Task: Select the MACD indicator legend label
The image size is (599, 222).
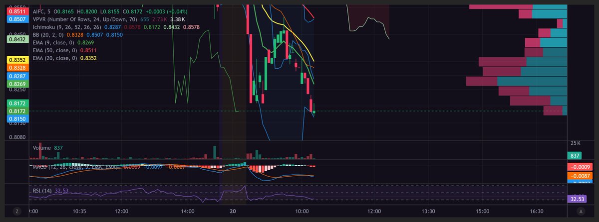Action: pyautogui.click(x=75, y=167)
